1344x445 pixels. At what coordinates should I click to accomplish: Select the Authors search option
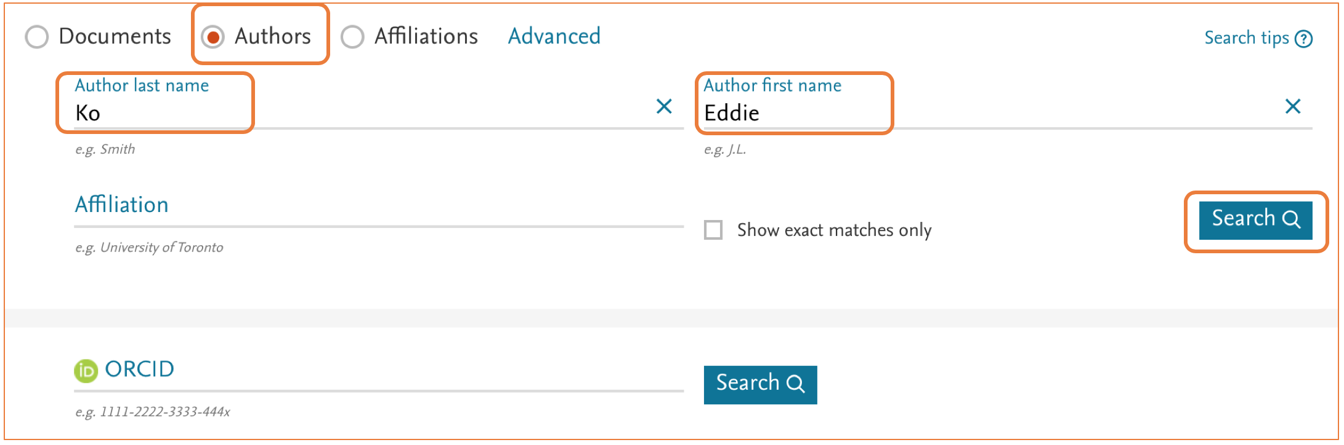212,37
